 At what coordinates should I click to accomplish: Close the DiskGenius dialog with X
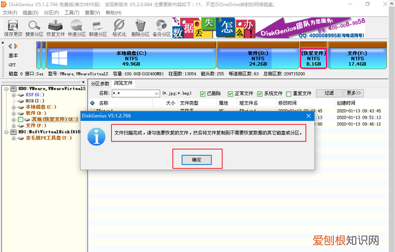[309, 115]
